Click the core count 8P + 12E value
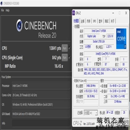The width and height of the screenshot is (130, 130). pos(110,112)
